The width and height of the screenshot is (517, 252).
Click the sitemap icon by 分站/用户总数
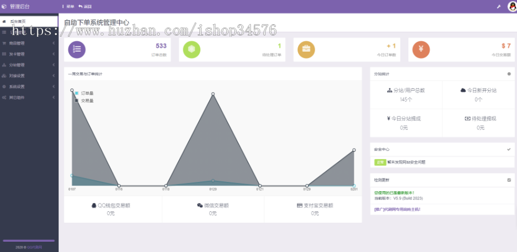click(x=389, y=91)
